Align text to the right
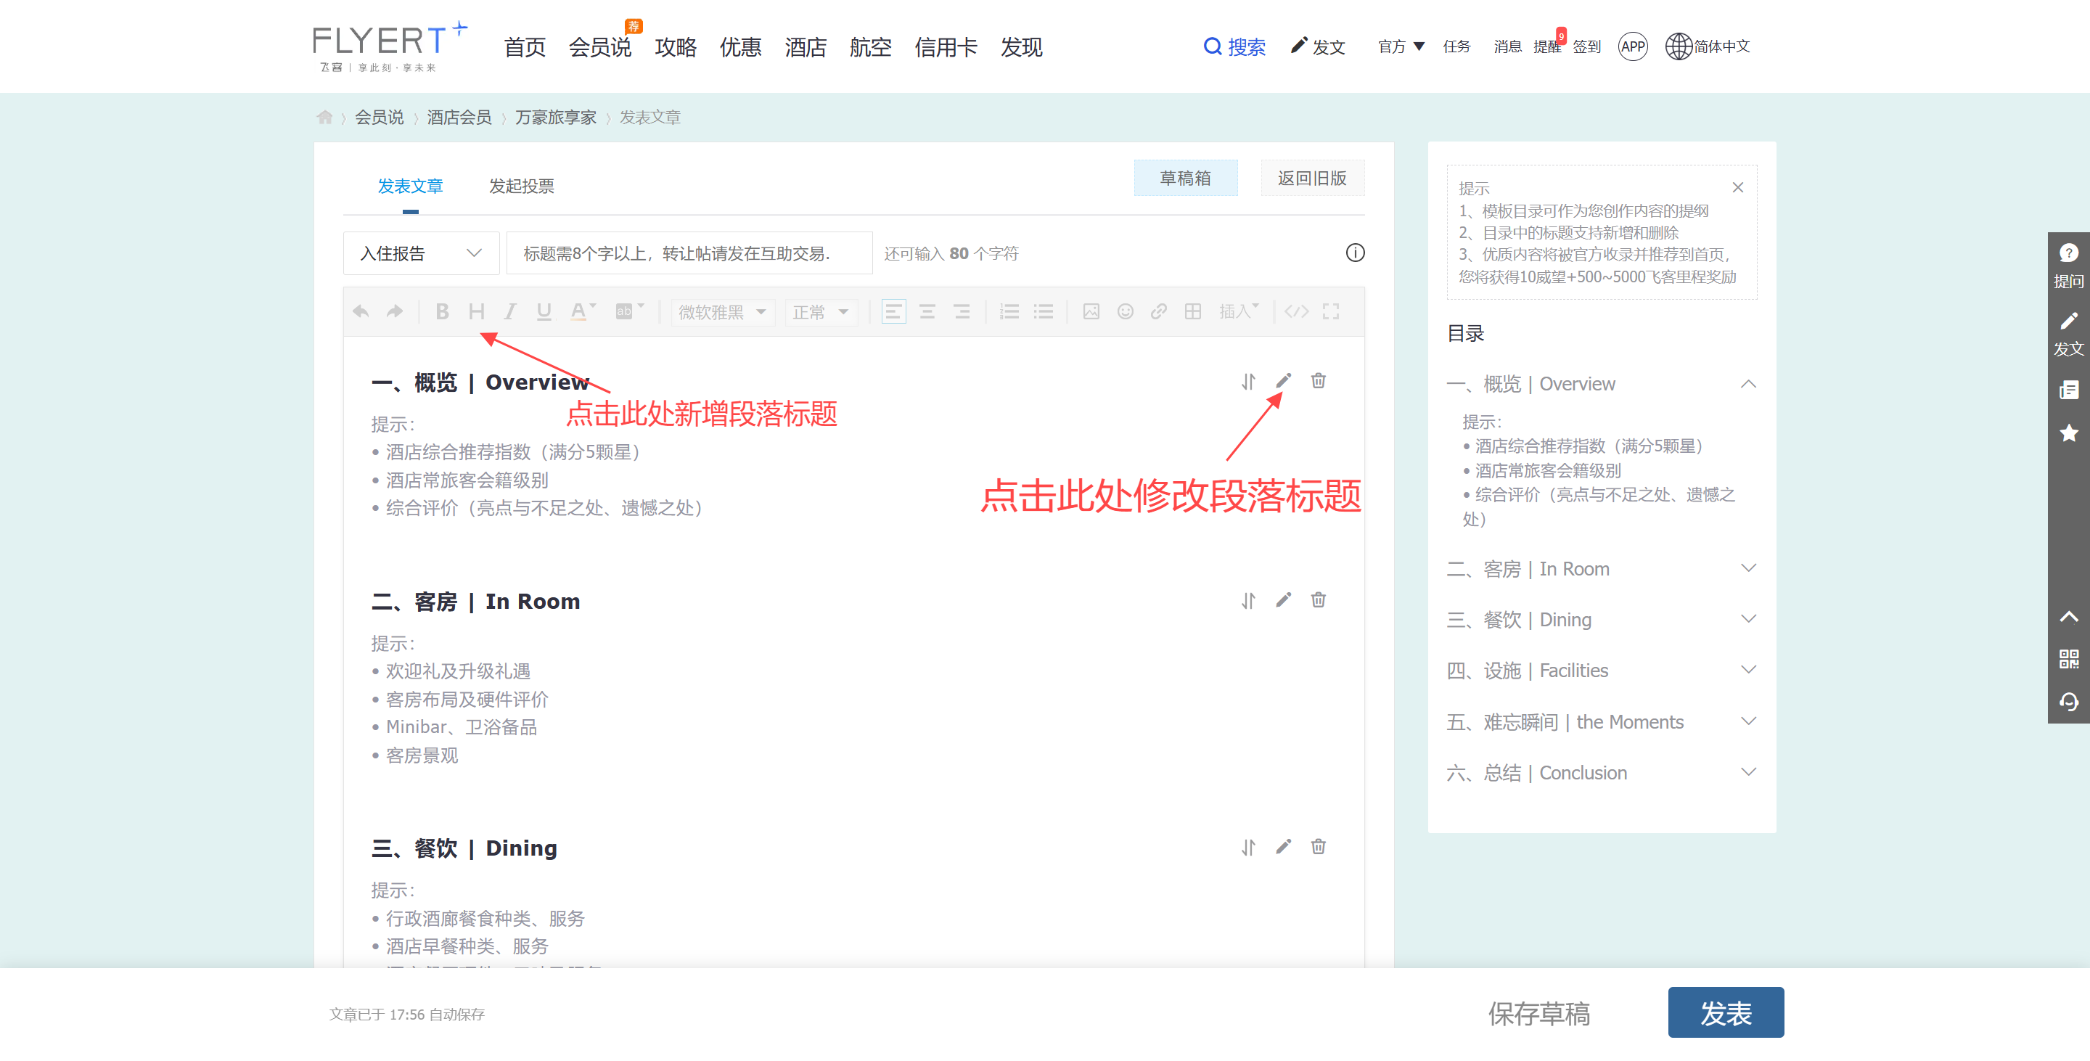The height and width of the screenshot is (1061, 2090). [x=962, y=311]
